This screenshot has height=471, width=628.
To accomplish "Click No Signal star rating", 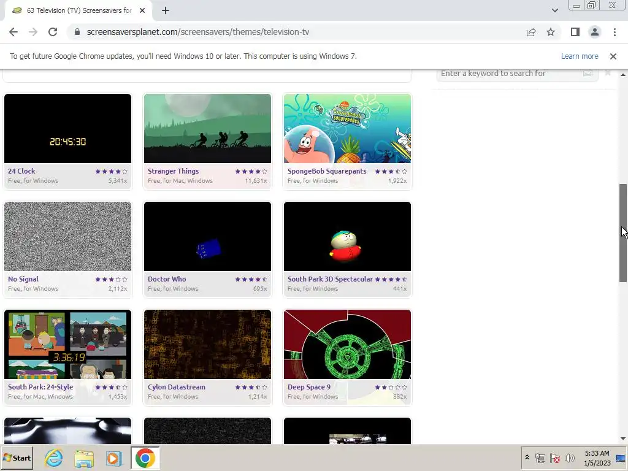I will pos(112,279).
